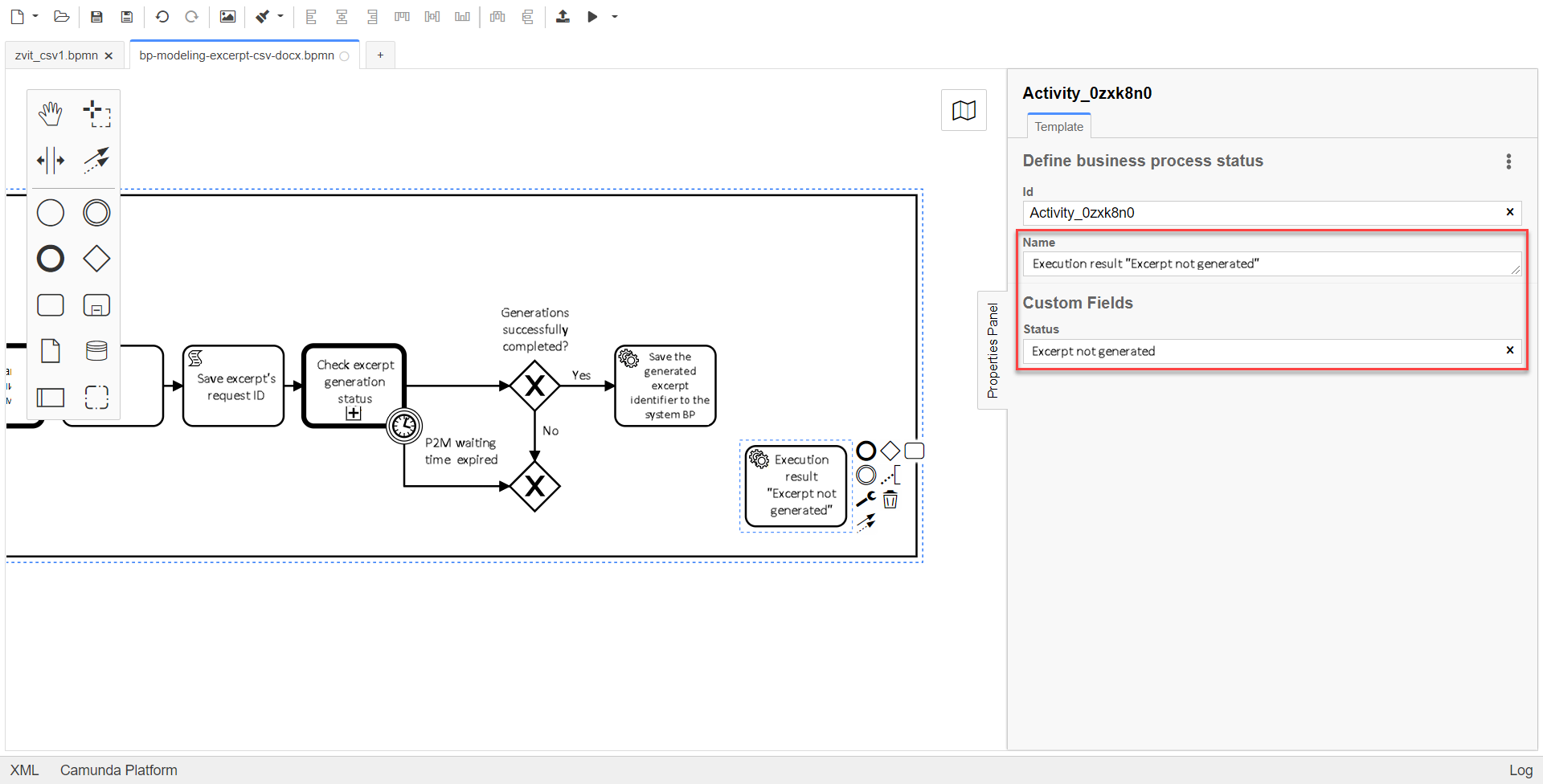Image resolution: width=1543 pixels, height=784 pixels.
Task: Clear the Status field value
Action: pyautogui.click(x=1510, y=350)
